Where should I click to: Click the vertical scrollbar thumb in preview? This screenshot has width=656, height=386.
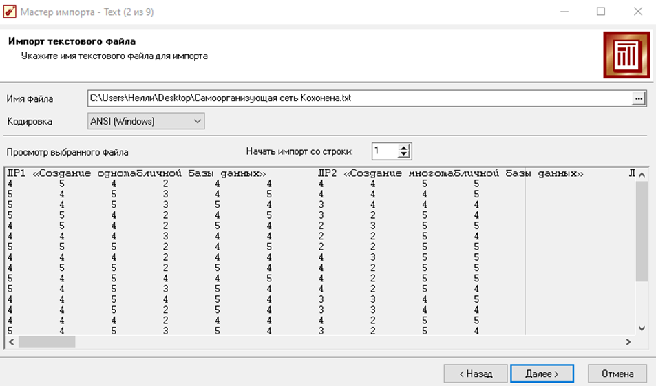[642, 232]
